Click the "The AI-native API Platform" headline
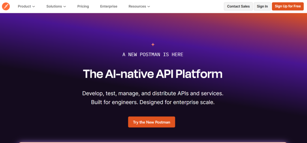307x143 pixels. pos(153,74)
